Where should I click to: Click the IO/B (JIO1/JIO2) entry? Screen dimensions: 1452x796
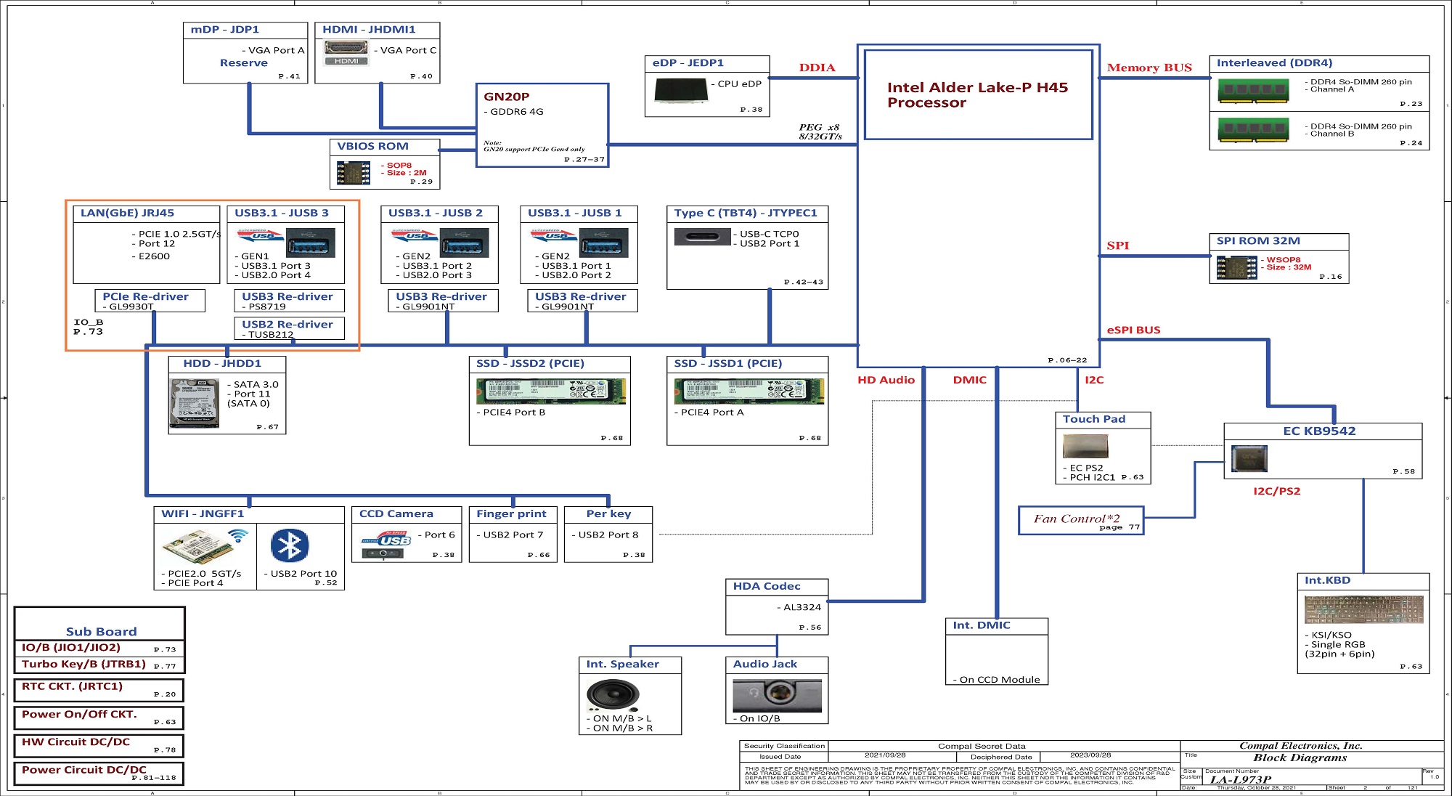(99, 648)
